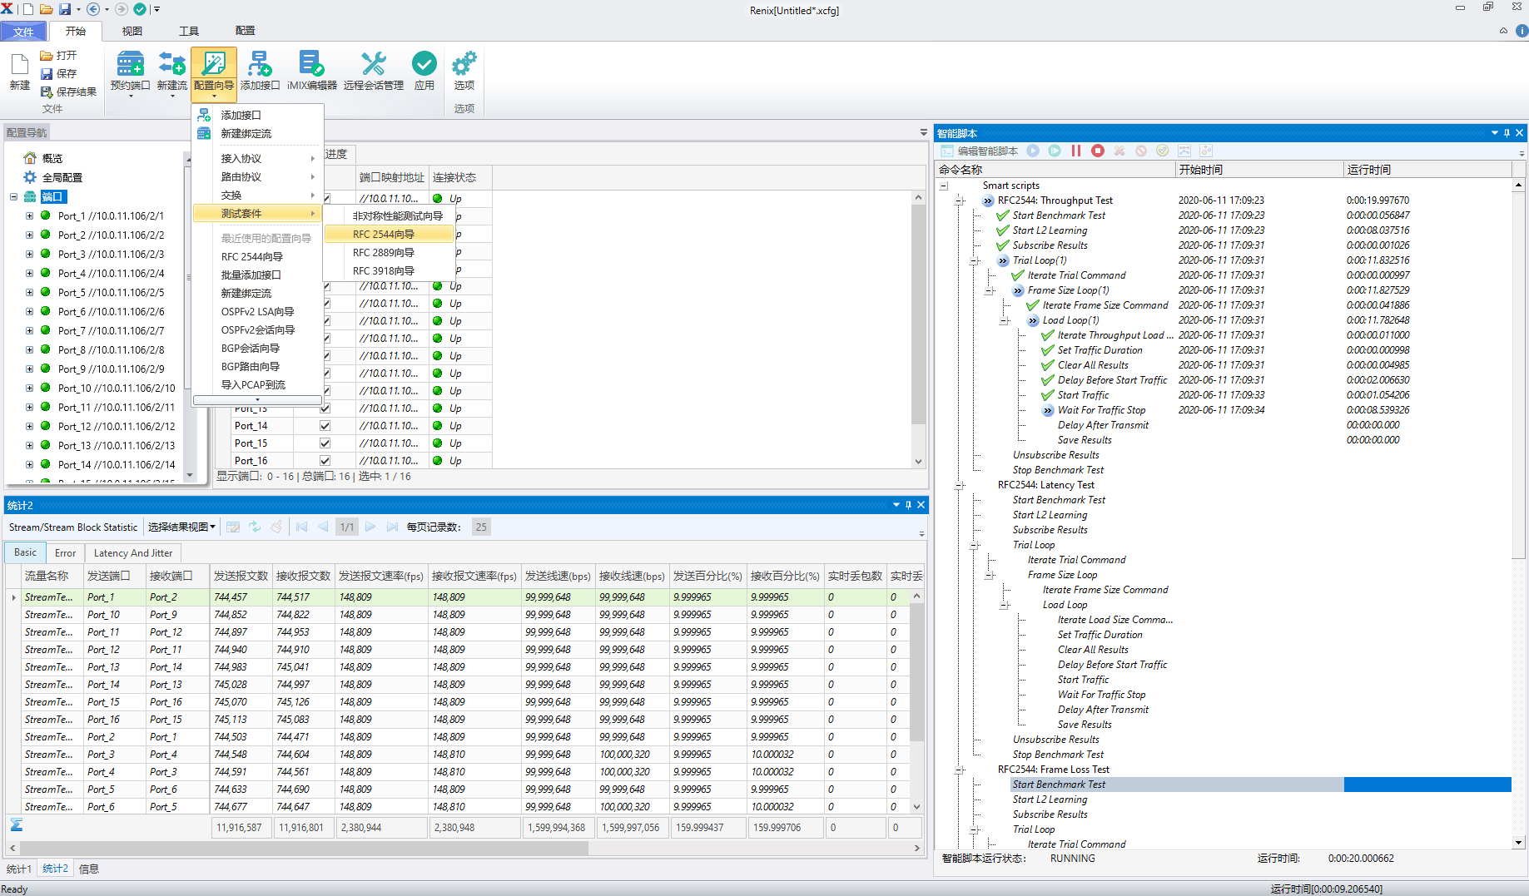
Task: Select RFC 2544向导 in the submenu
Action: (389, 234)
